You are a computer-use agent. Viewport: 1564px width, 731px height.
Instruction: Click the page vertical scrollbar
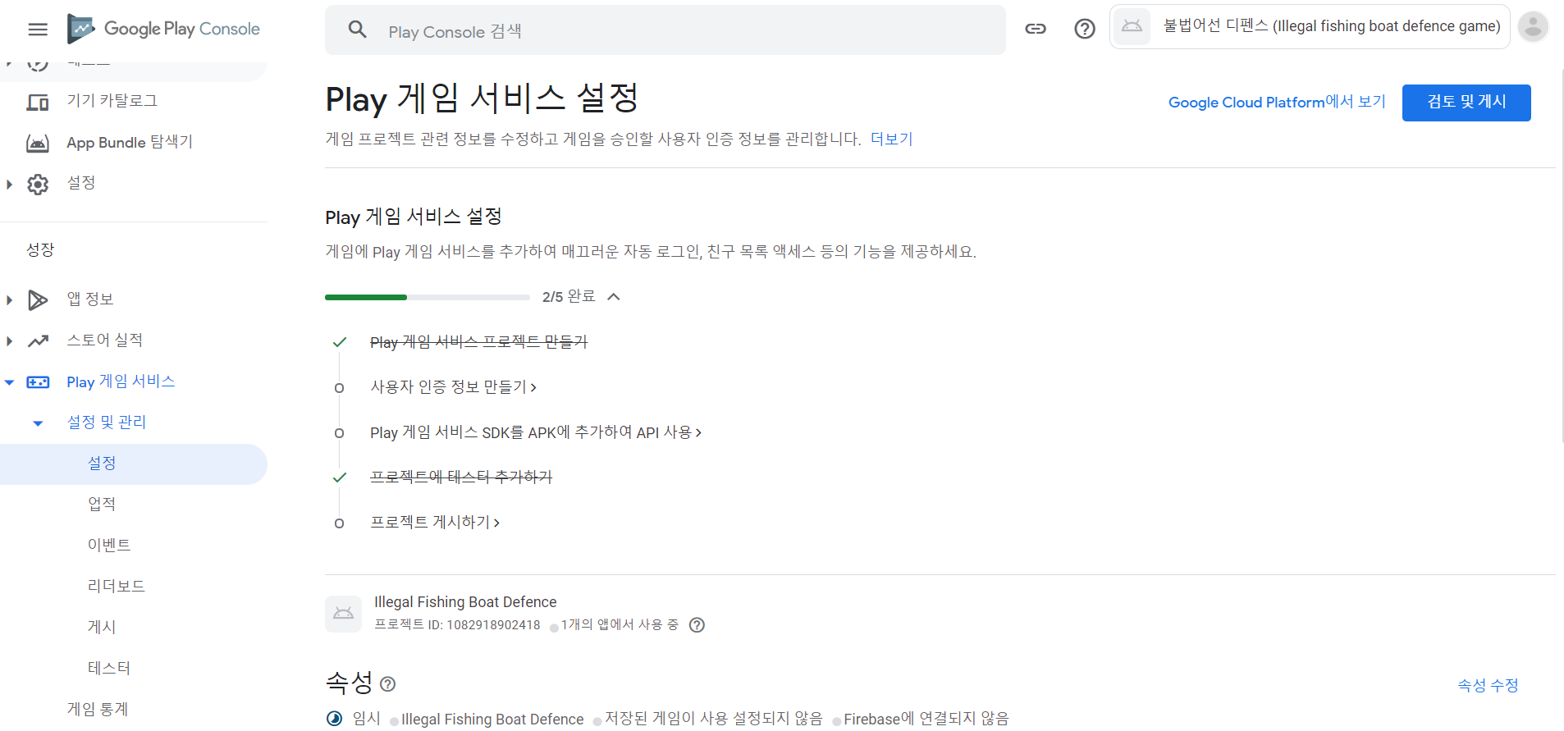pyautogui.click(x=1561, y=254)
